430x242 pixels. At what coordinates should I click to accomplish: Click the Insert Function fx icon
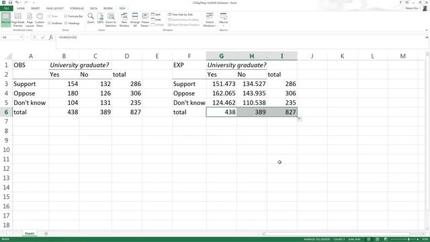coord(51,38)
